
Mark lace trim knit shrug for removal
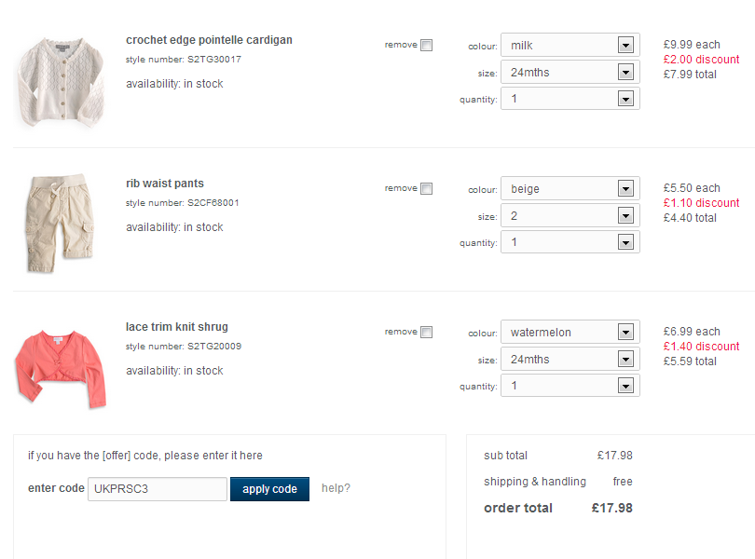[x=426, y=333]
